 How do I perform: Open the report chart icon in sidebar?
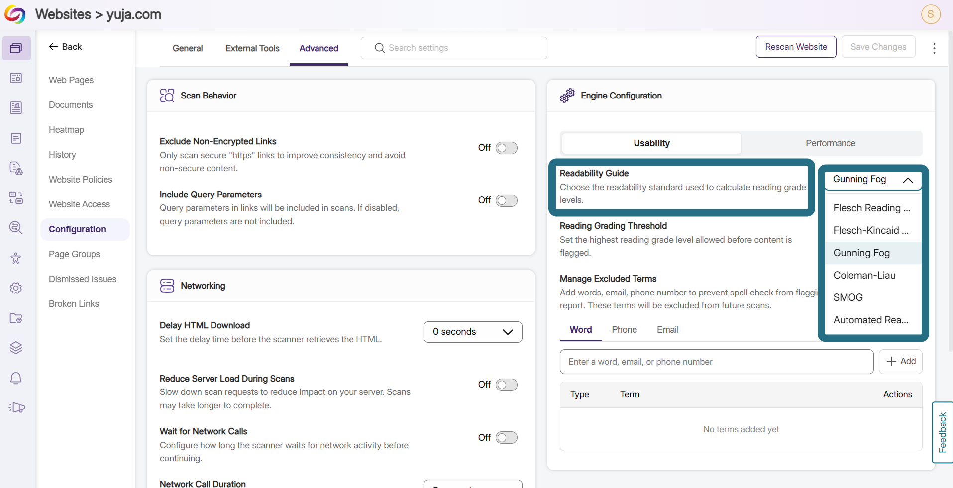click(x=16, y=108)
